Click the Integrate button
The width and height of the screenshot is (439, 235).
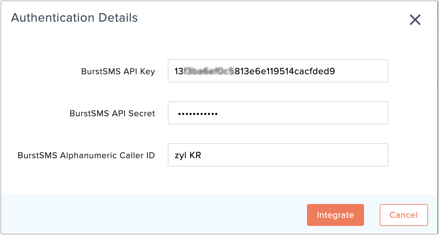tap(335, 215)
